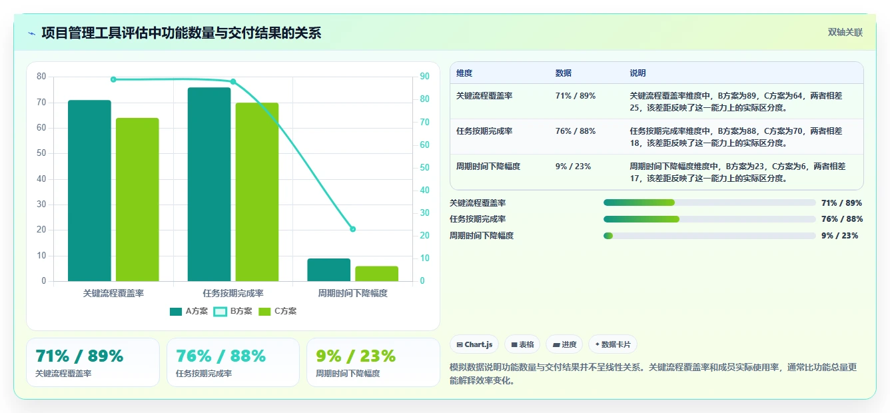Click B方案 line point at 周期时间下降幅度
Viewport: 890px width, 413px height.
pos(353,229)
